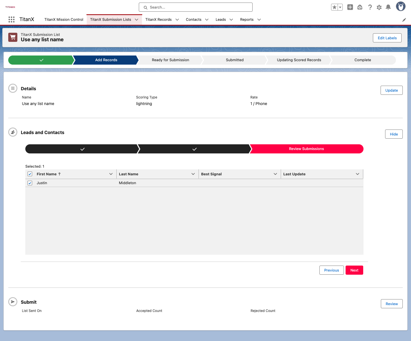Click the second completed black wizard step

[195, 149]
